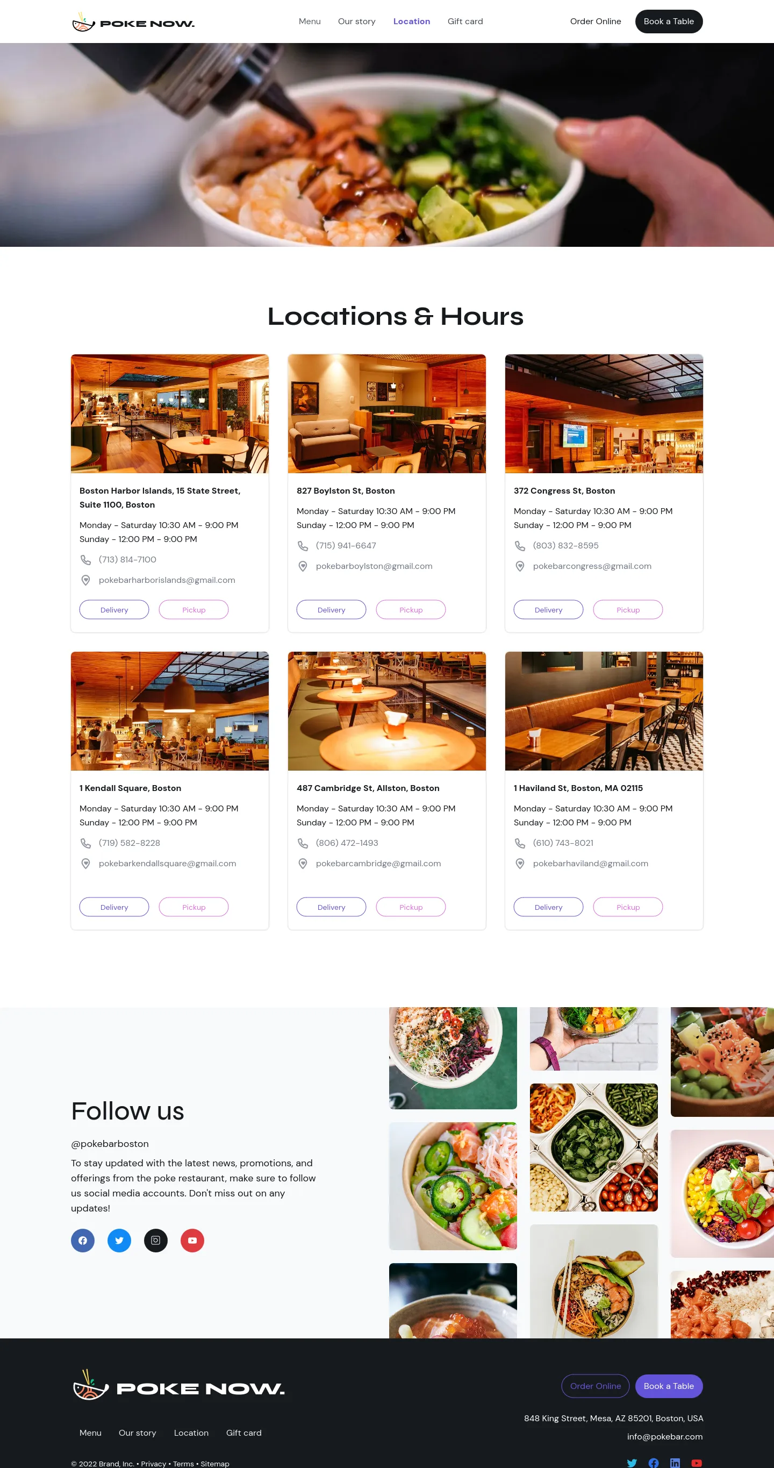774x1468 pixels.
Task: Open the Facebook icon under Follow us
Action: point(83,1241)
